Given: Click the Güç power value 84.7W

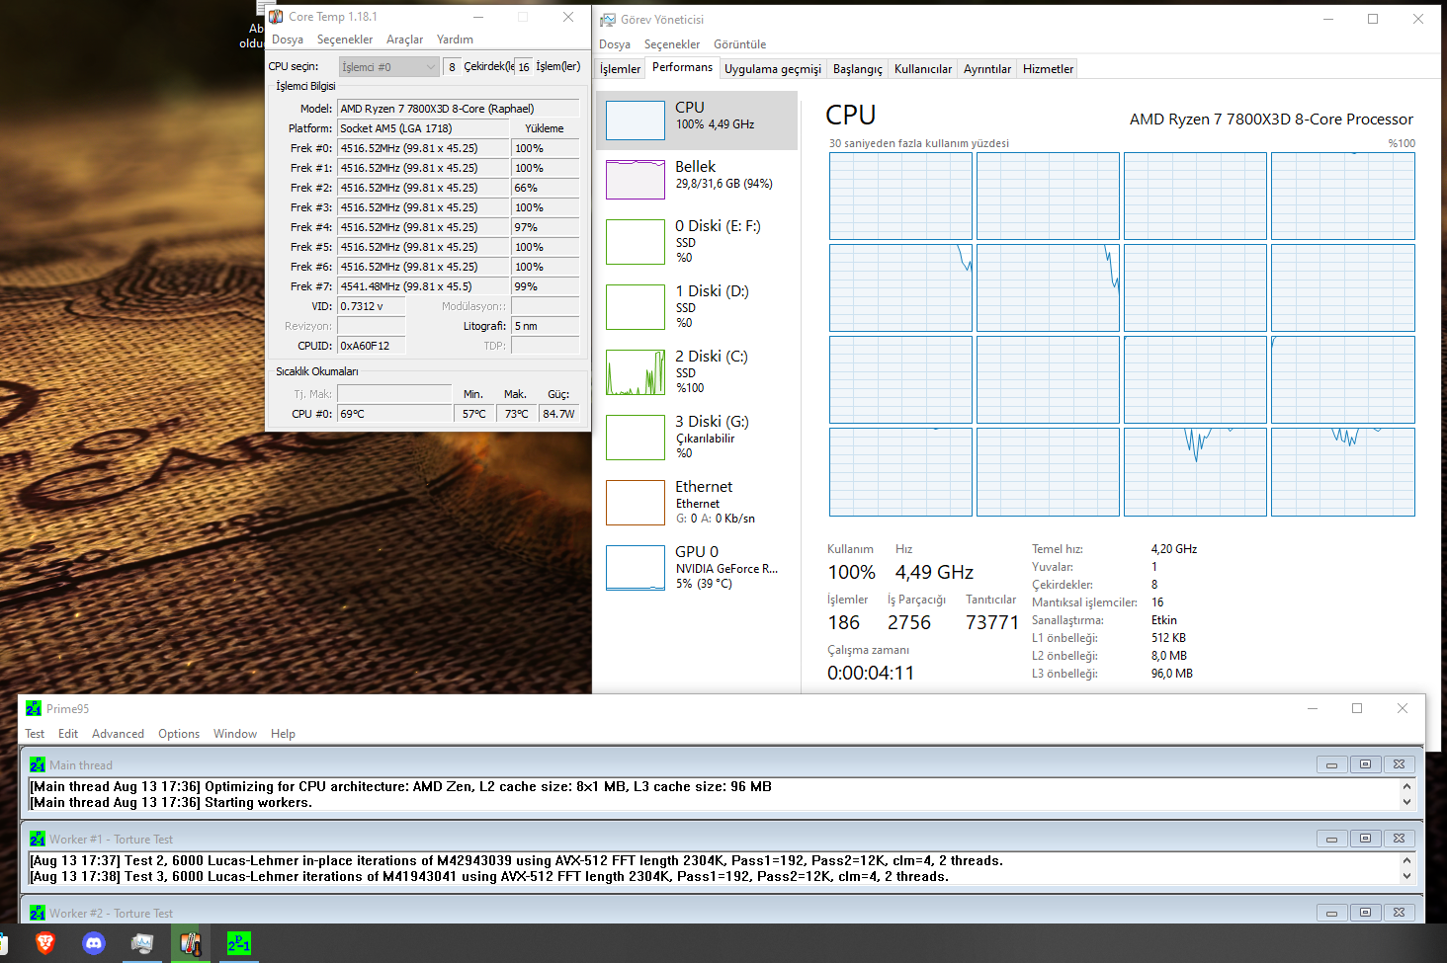Looking at the screenshot, I should tap(559, 414).
